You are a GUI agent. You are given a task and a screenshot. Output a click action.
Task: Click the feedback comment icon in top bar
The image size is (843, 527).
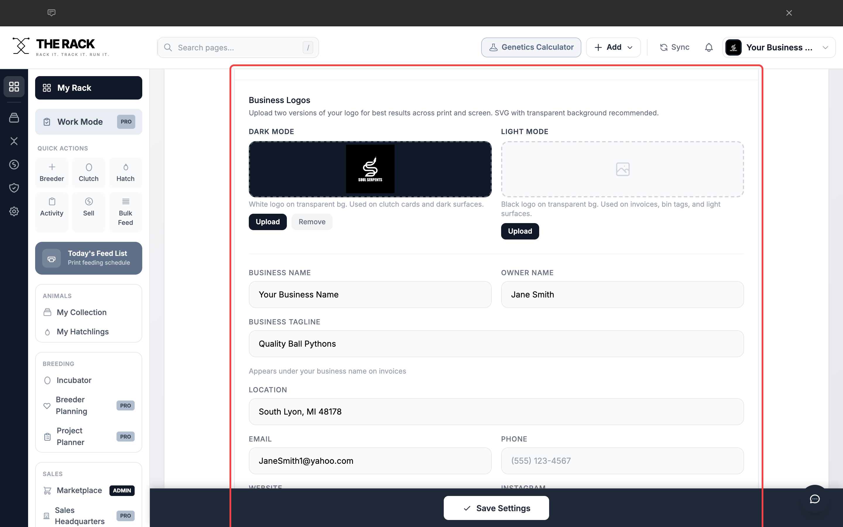tap(51, 13)
